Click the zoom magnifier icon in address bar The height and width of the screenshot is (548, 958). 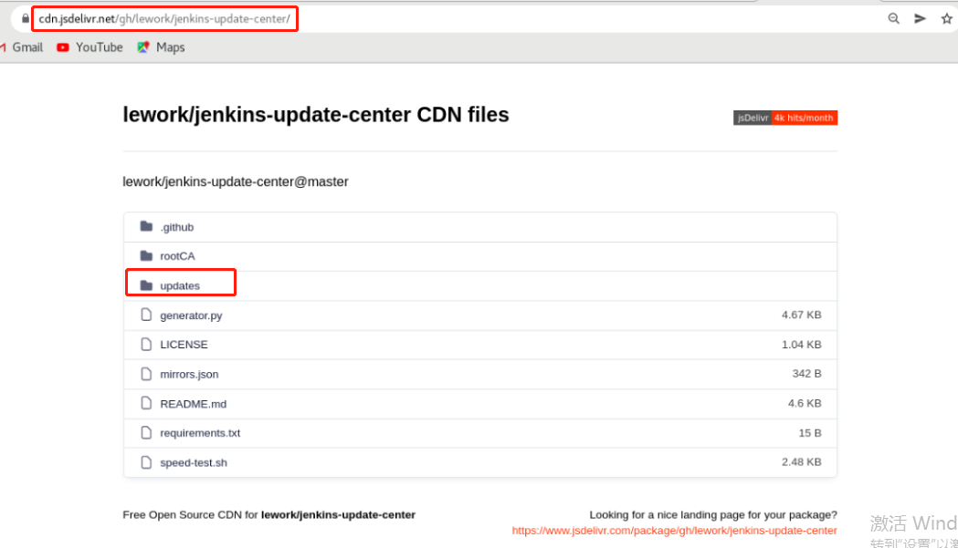click(893, 18)
